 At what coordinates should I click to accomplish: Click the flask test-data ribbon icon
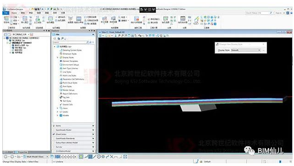click(x=38, y=18)
